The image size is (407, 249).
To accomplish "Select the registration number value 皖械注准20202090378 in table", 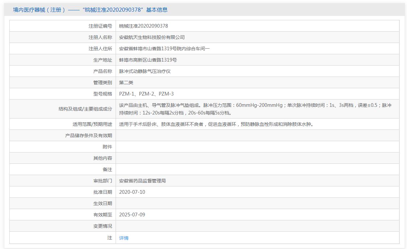I will point(143,26).
